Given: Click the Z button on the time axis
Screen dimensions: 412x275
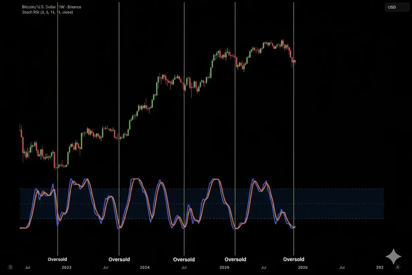Looking at the screenshot, I should [x=11, y=267].
